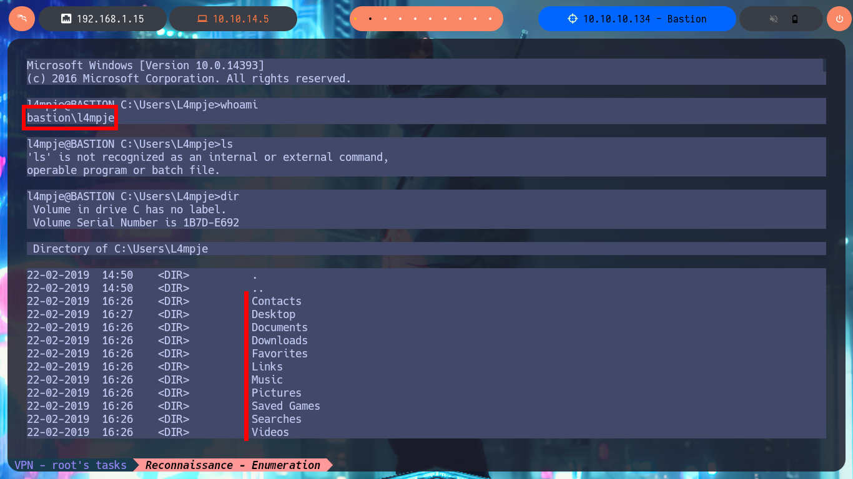Click Volume in drive C has no label

(130, 210)
